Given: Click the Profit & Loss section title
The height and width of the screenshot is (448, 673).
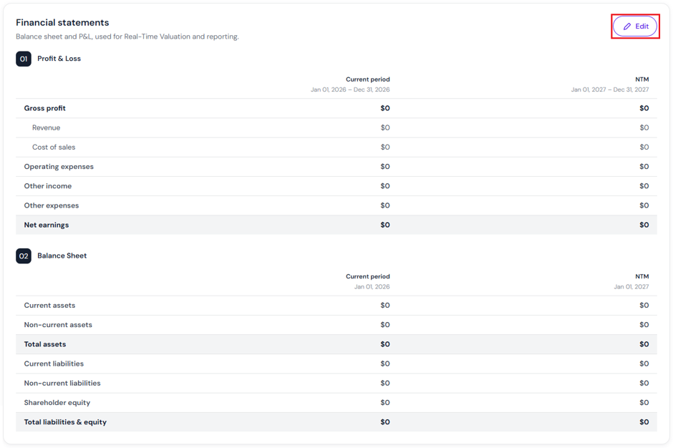Looking at the screenshot, I should point(59,59).
